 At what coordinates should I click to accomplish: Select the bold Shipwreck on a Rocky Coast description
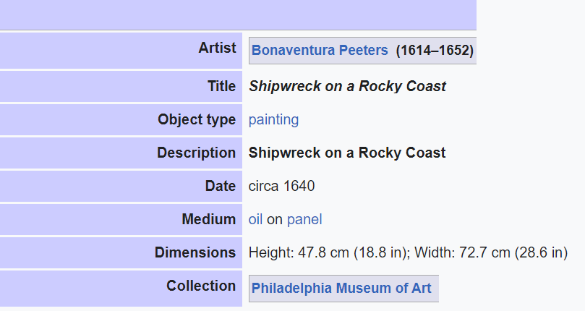click(x=347, y=153)
